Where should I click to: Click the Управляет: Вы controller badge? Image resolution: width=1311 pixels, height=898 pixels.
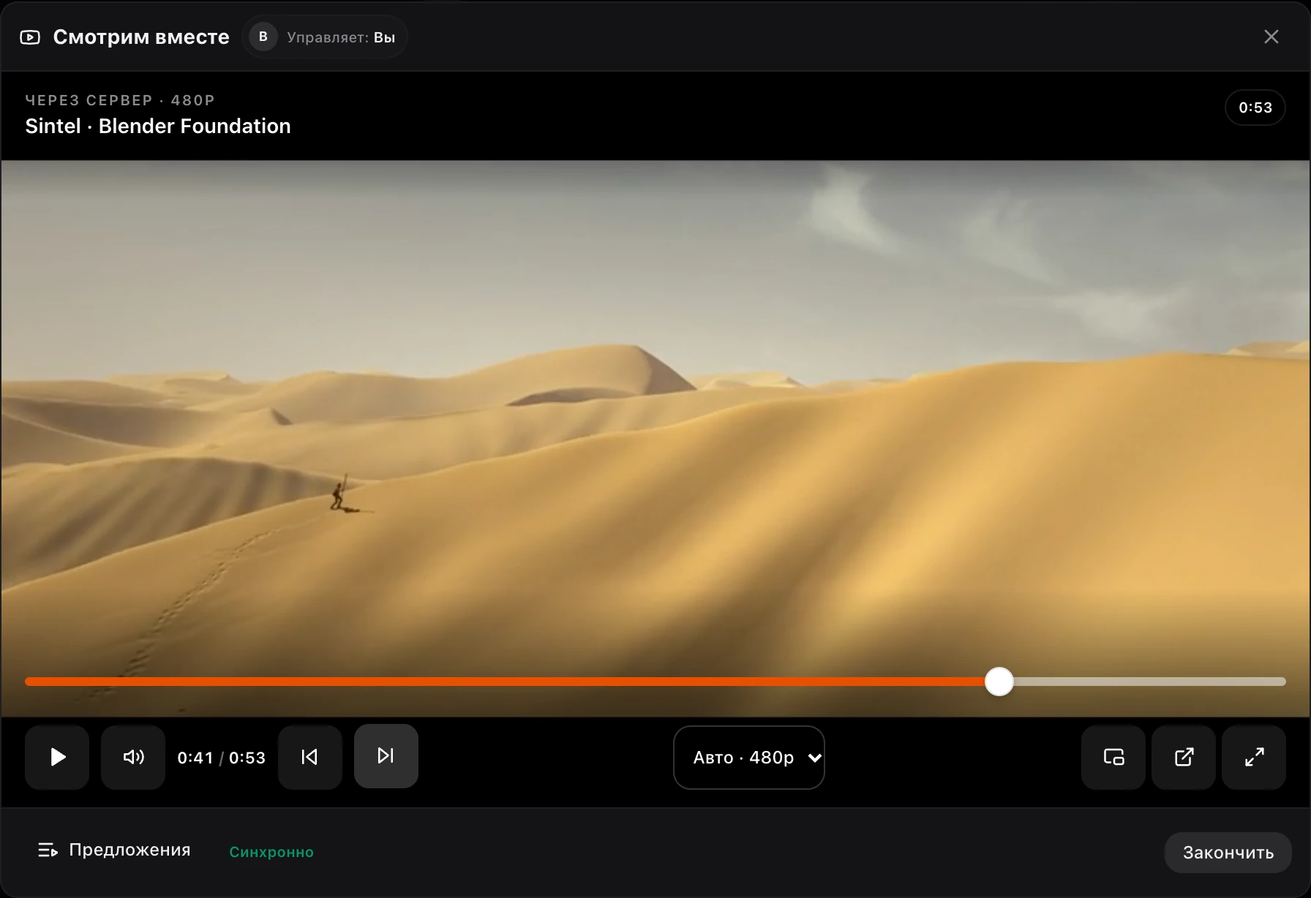325,37
